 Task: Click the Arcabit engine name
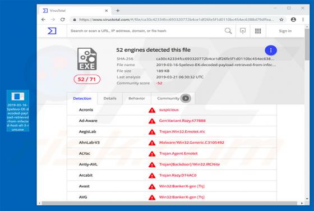coord(86,175)
